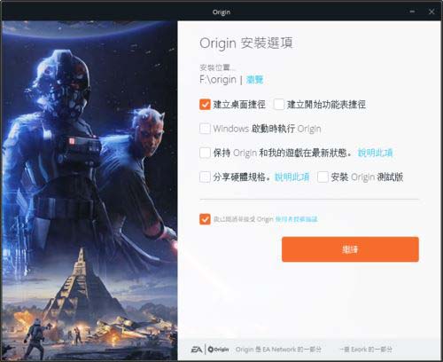Check the 安裝 Origin 測試版 box
Image resolution: width=443 pixels, height=362 pixels.
point(323,177)
